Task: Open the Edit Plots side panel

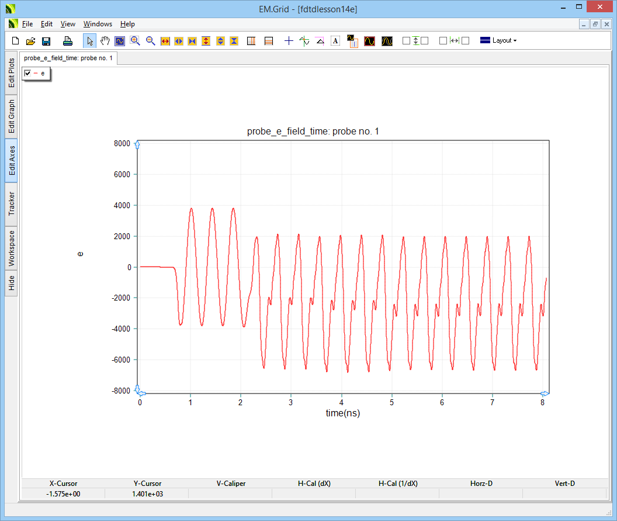Action: click(12, 73)
